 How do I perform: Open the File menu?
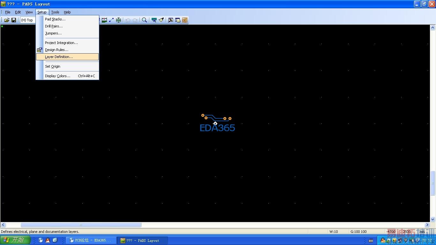click(x=8, y=12)
